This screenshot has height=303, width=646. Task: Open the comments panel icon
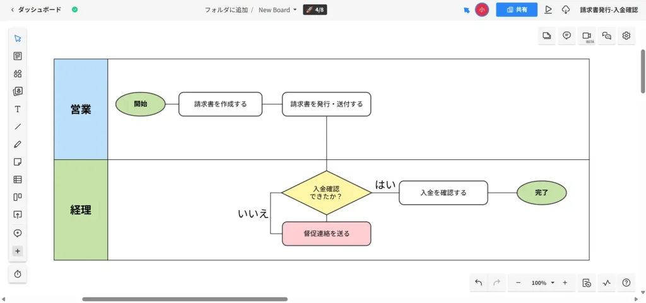pyautogui.click(x=567, y=36)
